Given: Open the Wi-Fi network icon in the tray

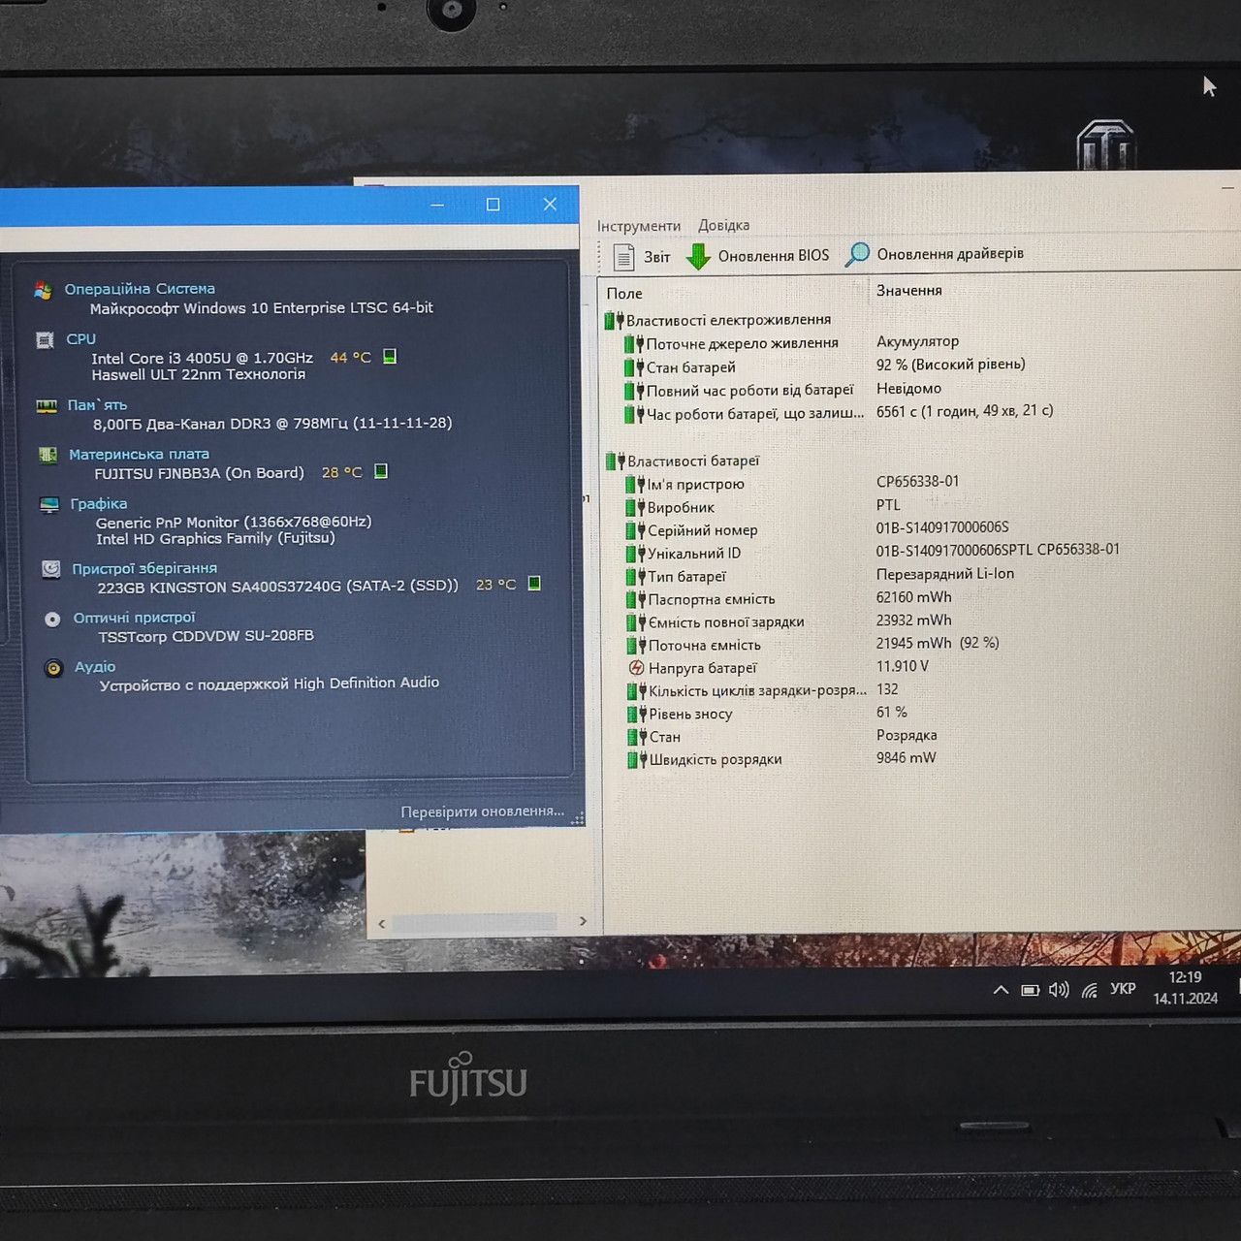Looking at the screenshot, I should [1090, 990].
